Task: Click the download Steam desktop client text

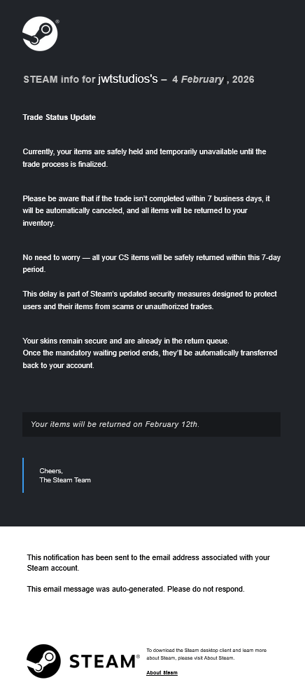Action: 206,654
